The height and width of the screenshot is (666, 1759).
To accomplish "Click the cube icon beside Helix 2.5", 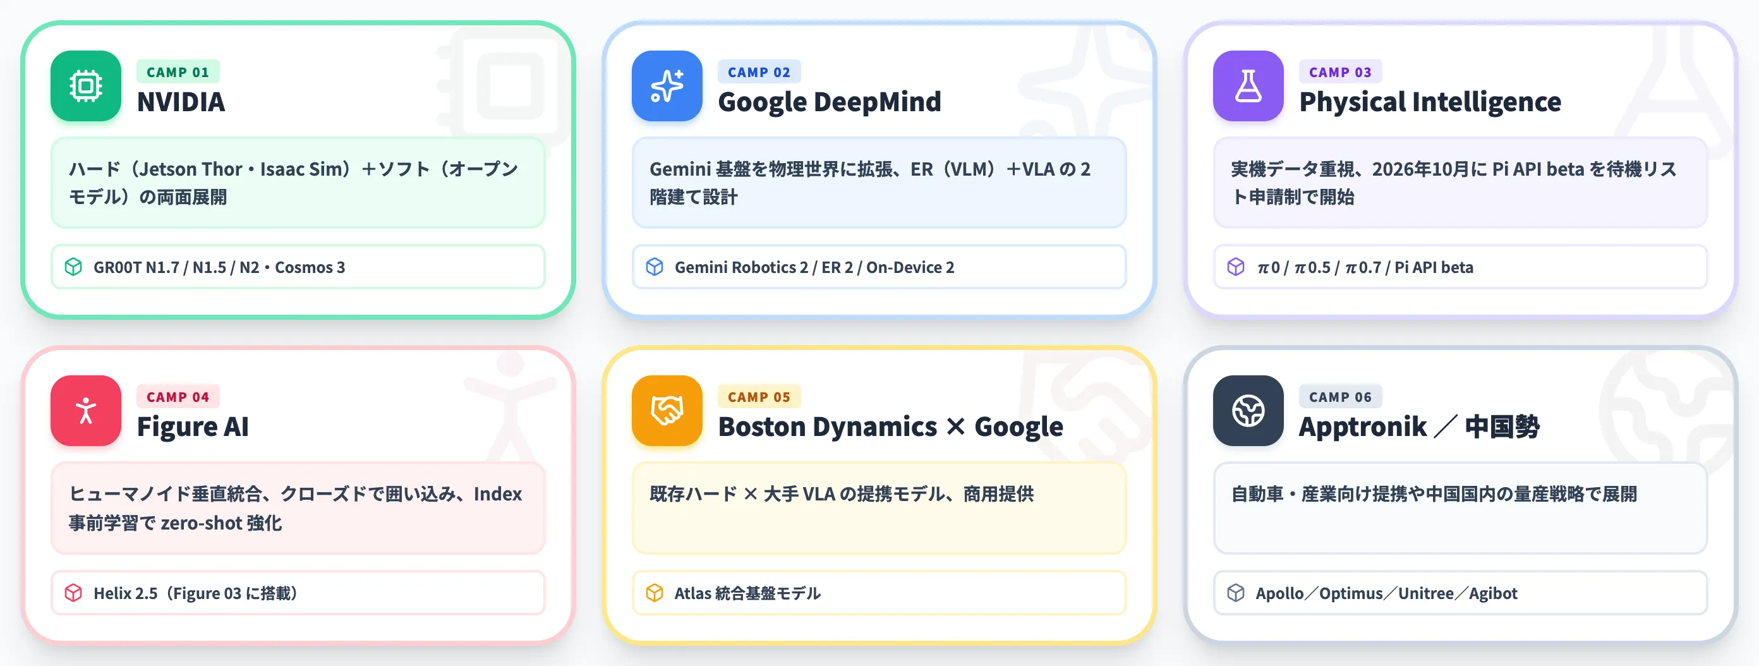I will point(73,593).
